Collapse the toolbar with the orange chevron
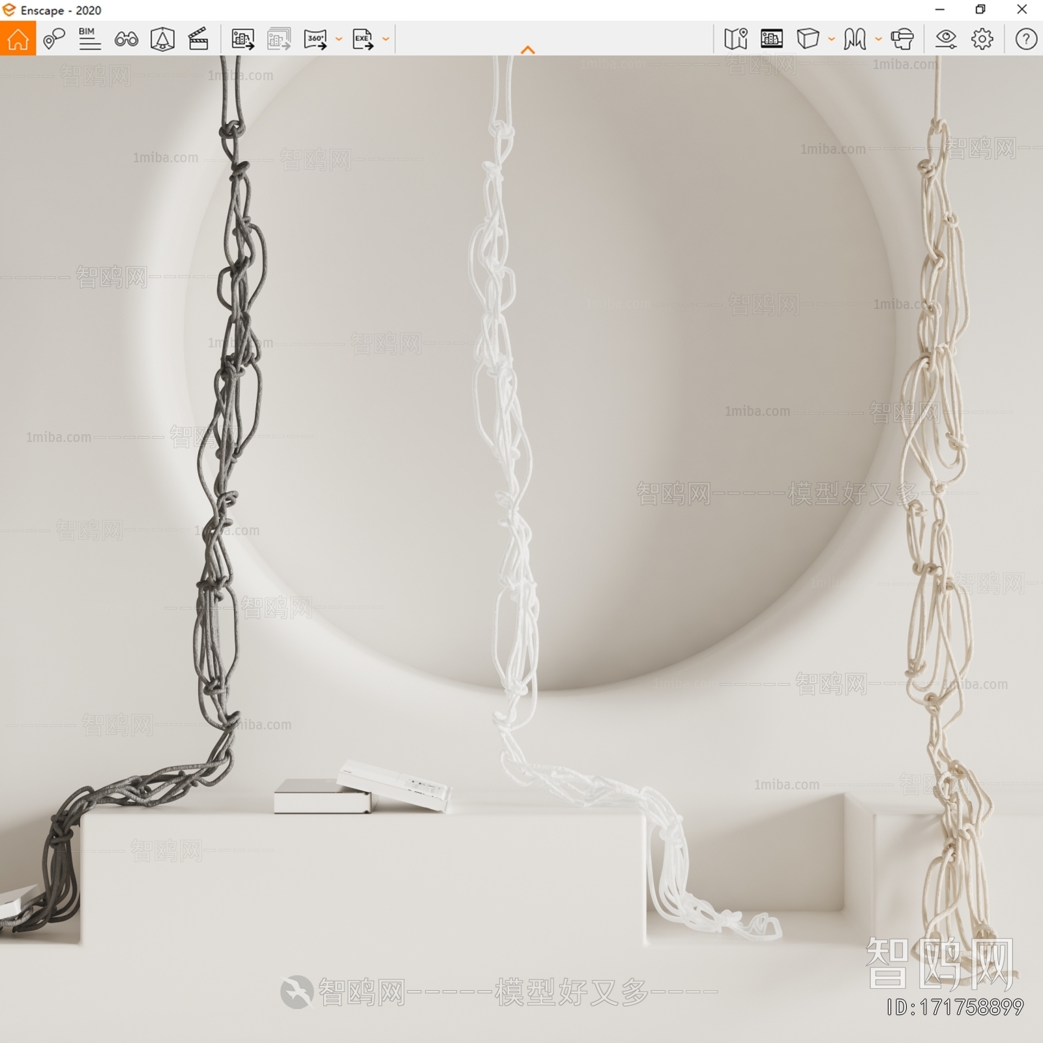 [x=528, y=50]
